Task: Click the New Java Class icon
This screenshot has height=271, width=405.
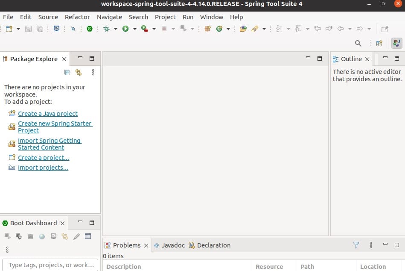Action: click(219, 29)
